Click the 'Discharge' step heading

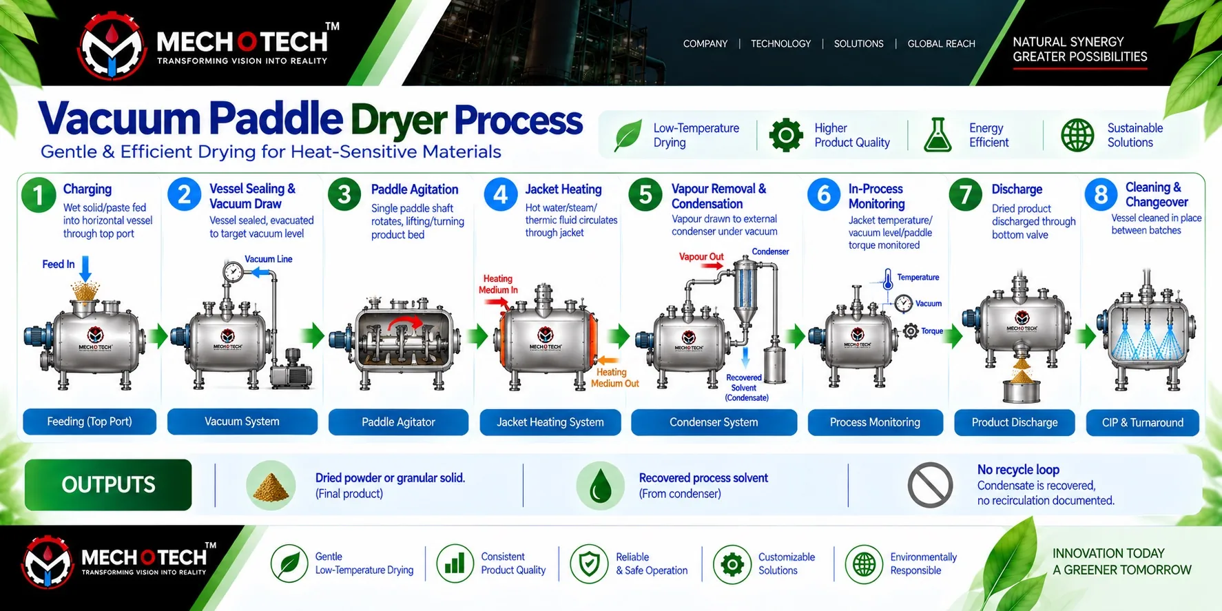pyautogui.click(x=1017, y=189)
